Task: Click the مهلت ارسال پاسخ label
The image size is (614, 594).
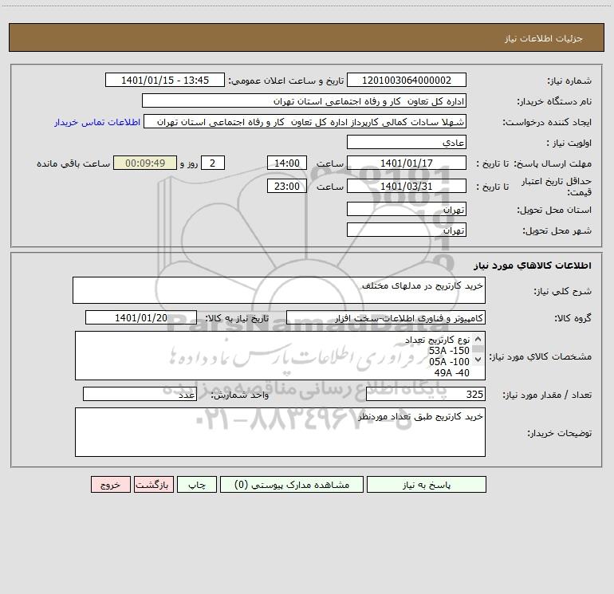Action: point(553,163)
